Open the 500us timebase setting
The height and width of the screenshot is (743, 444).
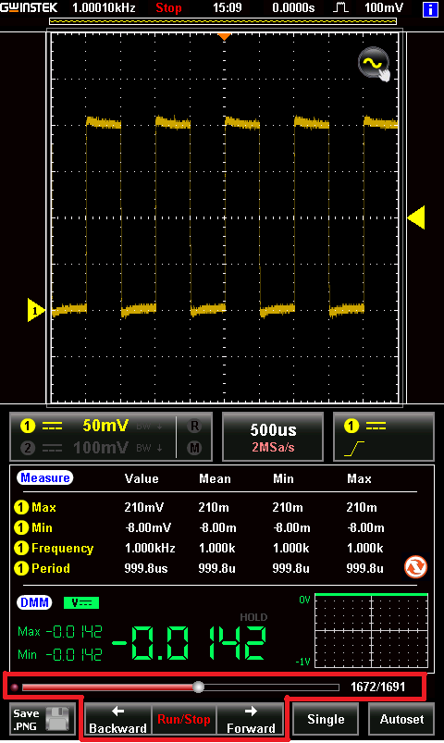(273, 437)
